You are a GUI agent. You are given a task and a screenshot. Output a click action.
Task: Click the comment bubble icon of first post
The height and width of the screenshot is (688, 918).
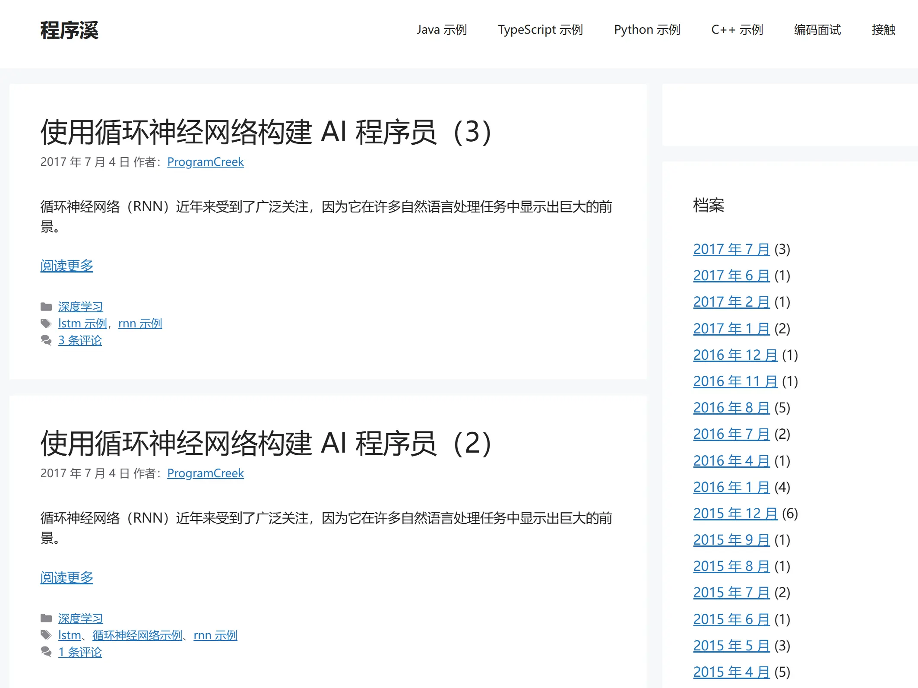tap(46, 340)
